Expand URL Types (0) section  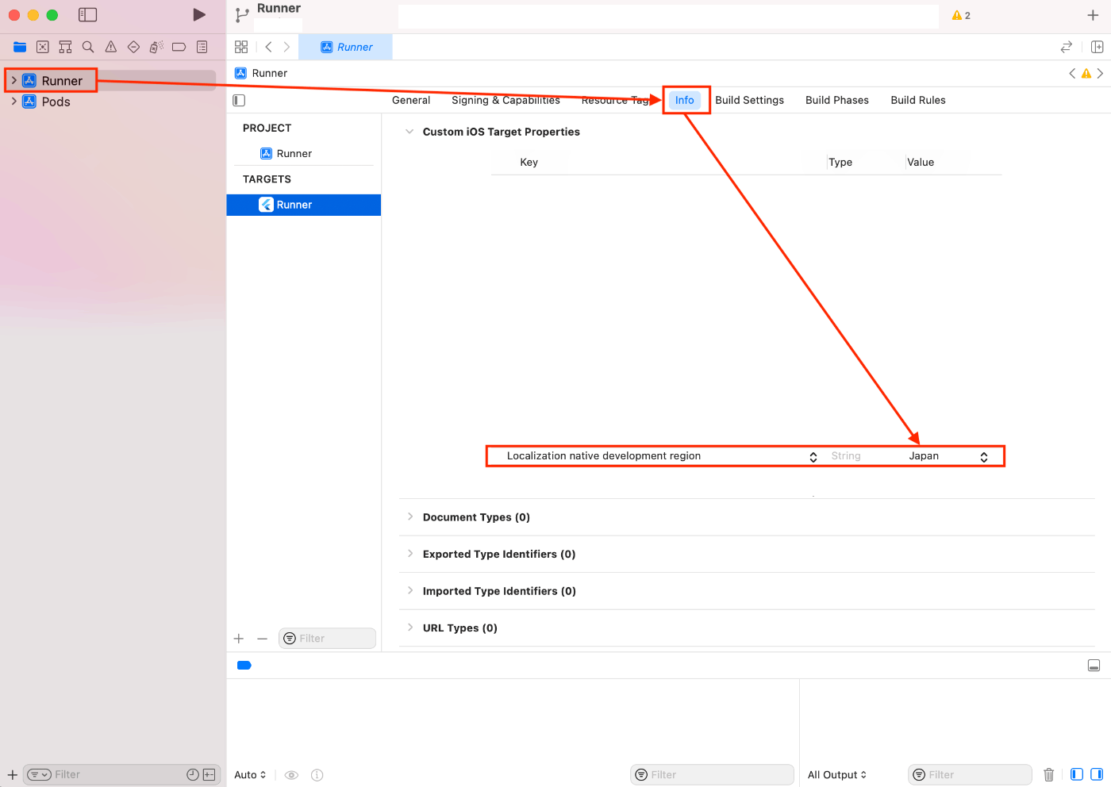(x=410, y=628)
